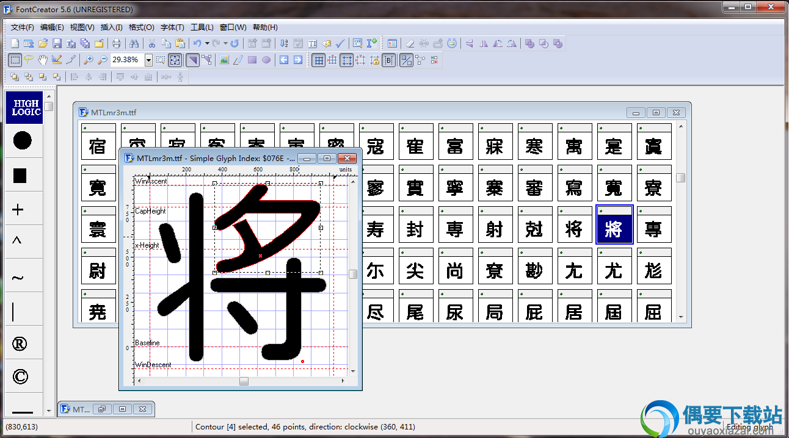Open the 帮助(H) menu

pos(265,27)
